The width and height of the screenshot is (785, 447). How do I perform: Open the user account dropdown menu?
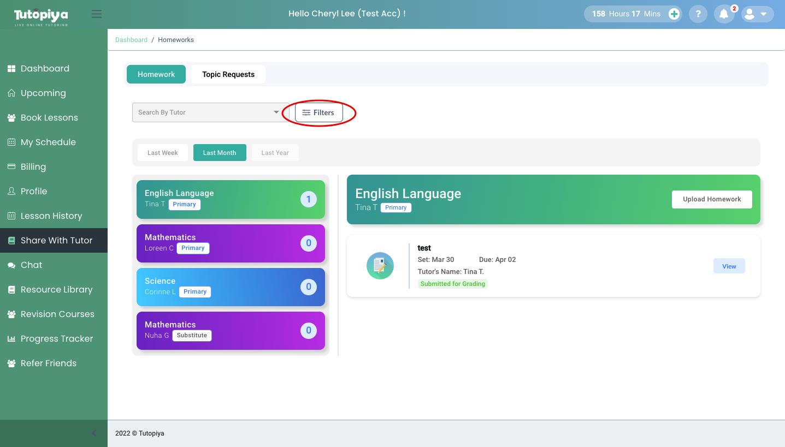tap(757, 14)
